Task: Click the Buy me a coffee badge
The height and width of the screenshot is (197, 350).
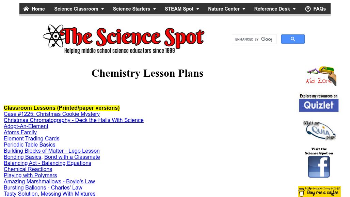Action: [319, 192]
